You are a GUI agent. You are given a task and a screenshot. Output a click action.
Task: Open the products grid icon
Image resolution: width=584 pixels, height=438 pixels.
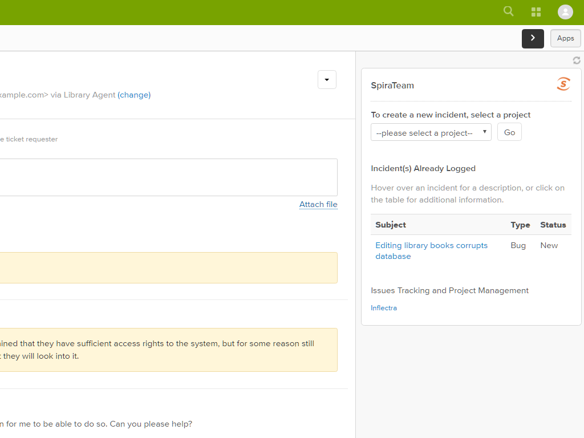coord(536,12)
